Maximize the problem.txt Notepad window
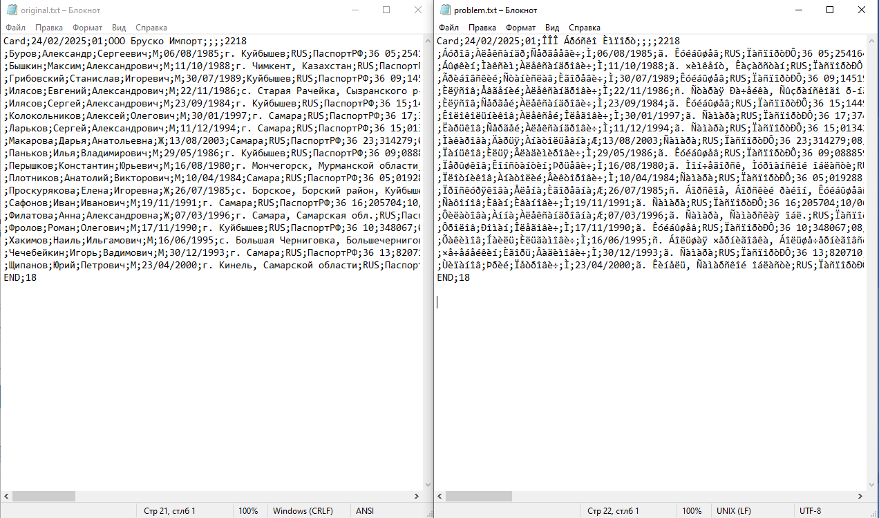Screen dimensions: 879x518 830,10
